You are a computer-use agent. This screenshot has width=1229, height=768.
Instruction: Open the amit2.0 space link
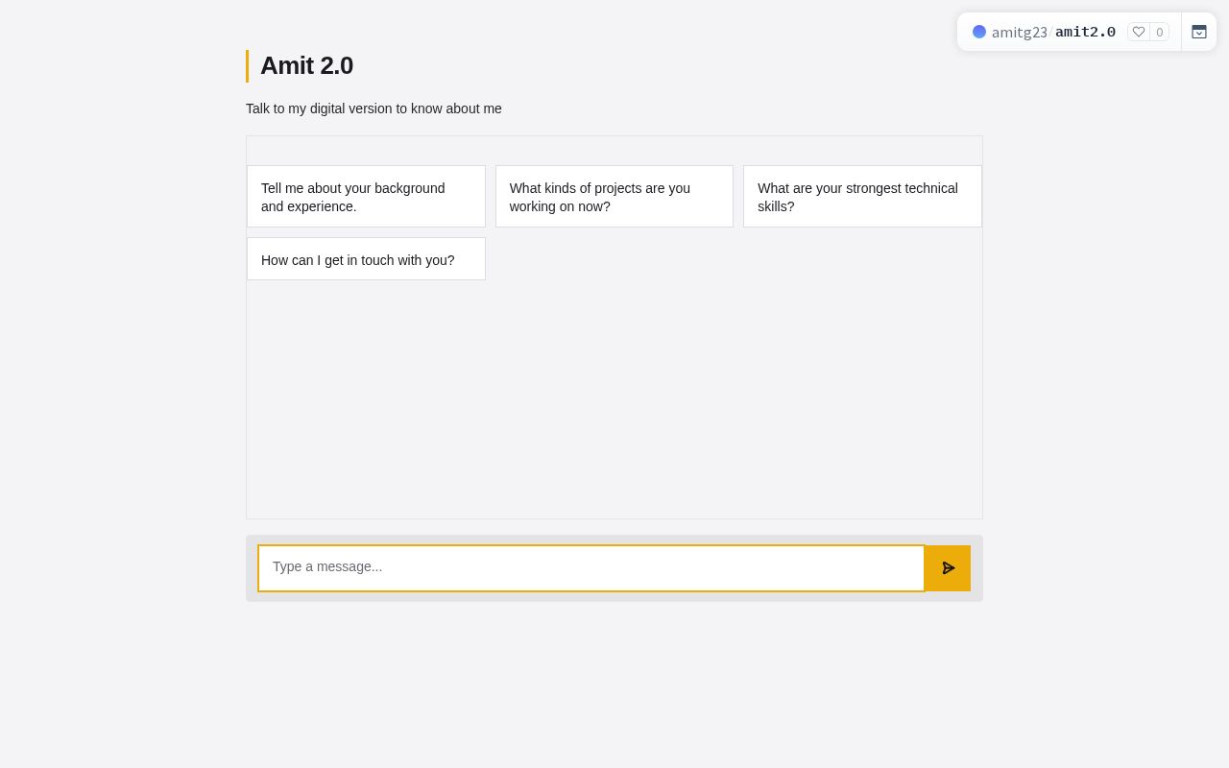(x=1085, y=32)
